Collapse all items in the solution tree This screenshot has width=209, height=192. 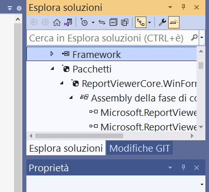coord(113,22)
